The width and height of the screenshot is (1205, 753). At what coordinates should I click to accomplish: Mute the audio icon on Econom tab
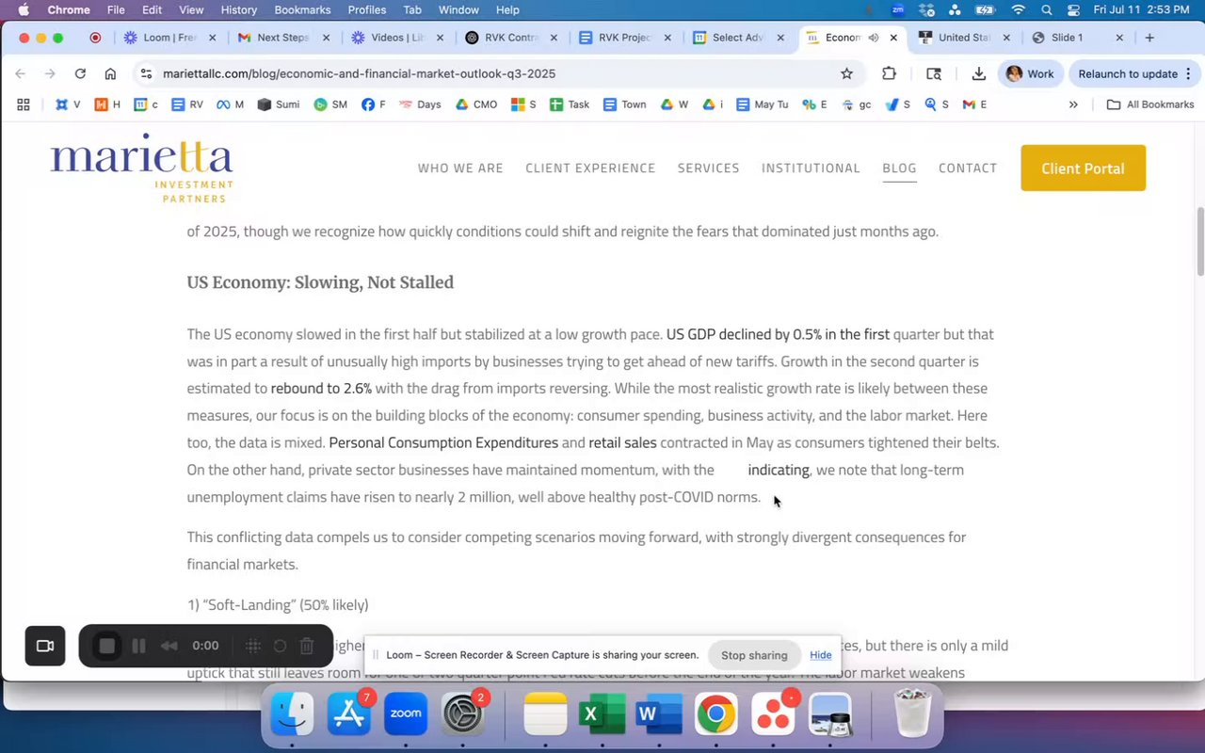click(x=874, y=38)
